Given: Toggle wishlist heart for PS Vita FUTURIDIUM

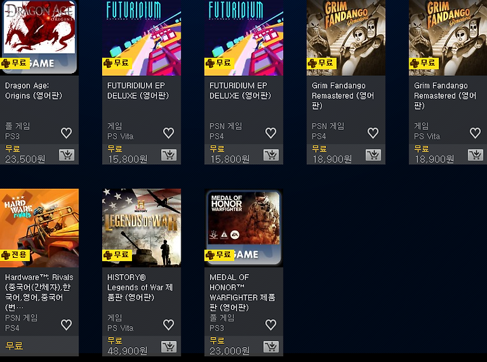Looking at the screenshot, I should coord(168,133).
